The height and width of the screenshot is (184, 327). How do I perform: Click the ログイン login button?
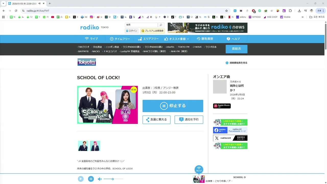coord(132,31)
